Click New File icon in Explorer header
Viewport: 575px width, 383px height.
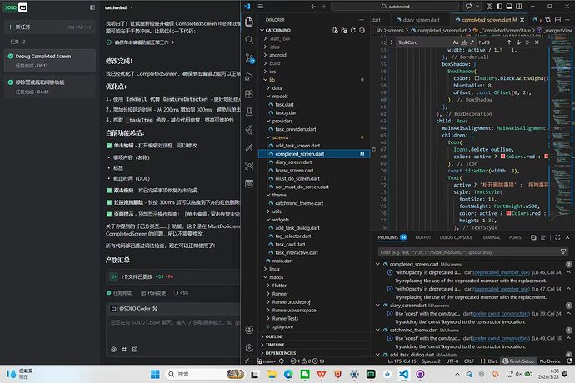[x=335, y=31]
